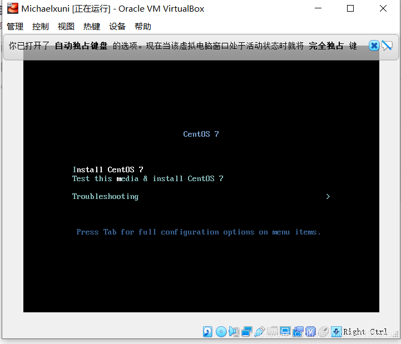Maximize the VirtualBox VM window
The width and height of the screenshot is (401, 344).
coord(350,8)
